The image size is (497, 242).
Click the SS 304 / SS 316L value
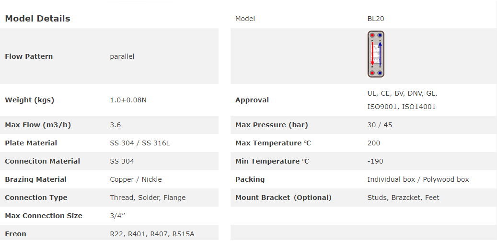139,143
